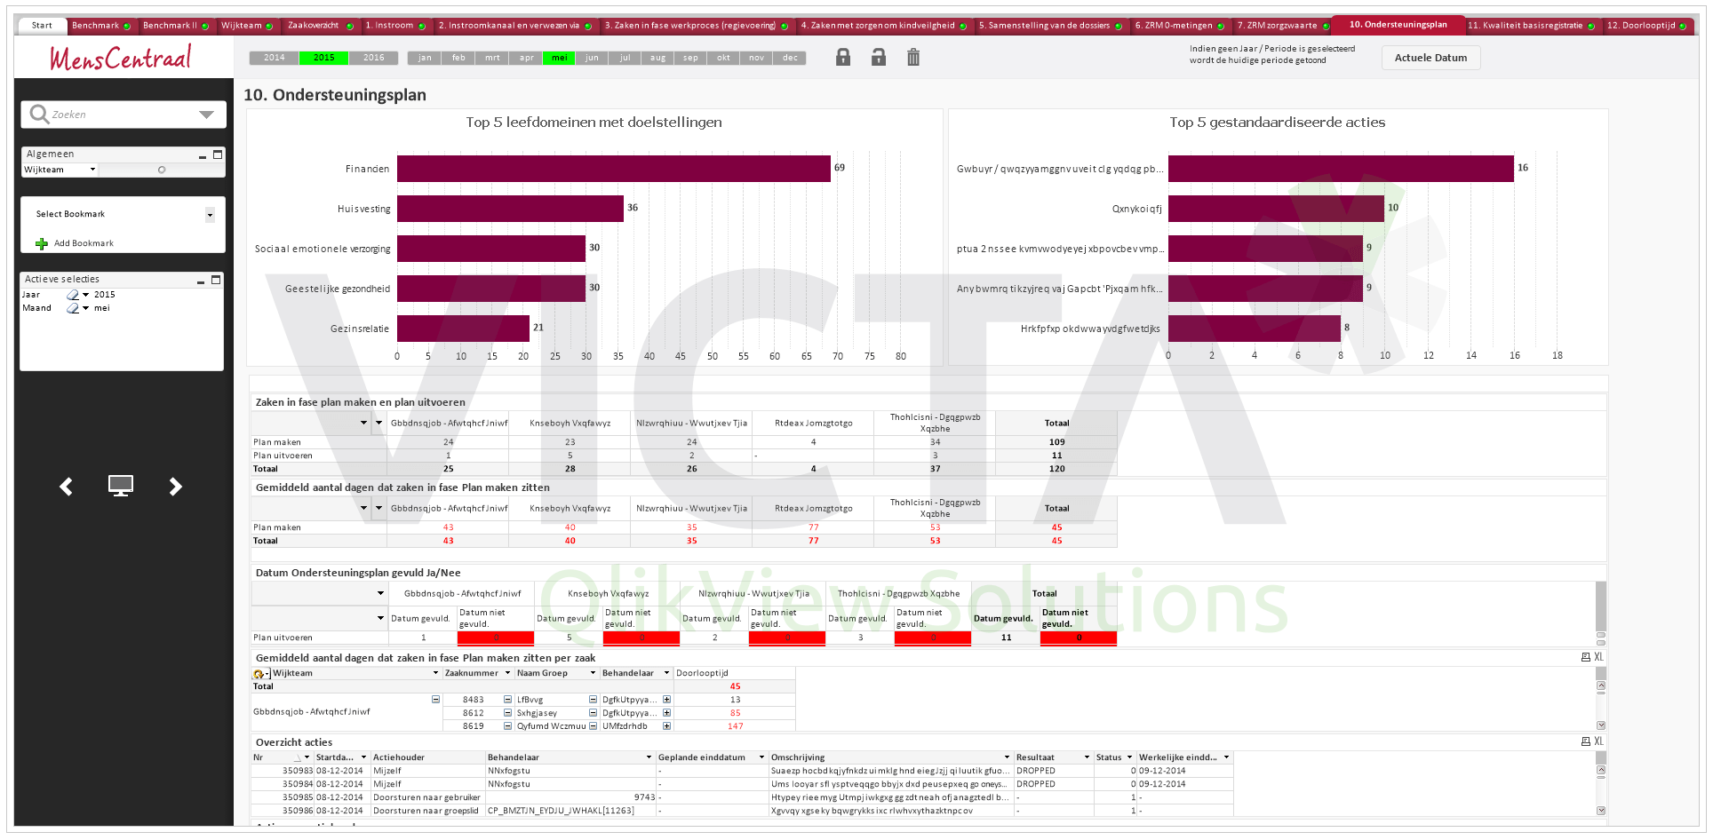
Task: Clear the Jaar selection with eraser icon
Action: coord(72,295)
